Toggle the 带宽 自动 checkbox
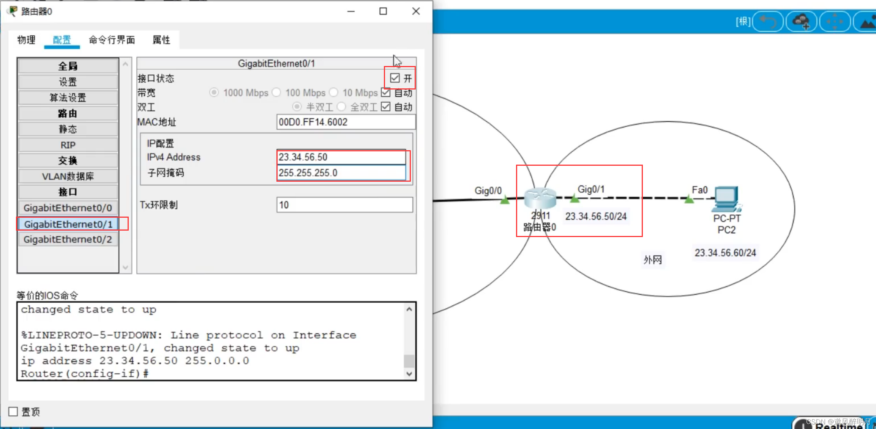The height and width of the screenshot is (429, 876). 386,93
